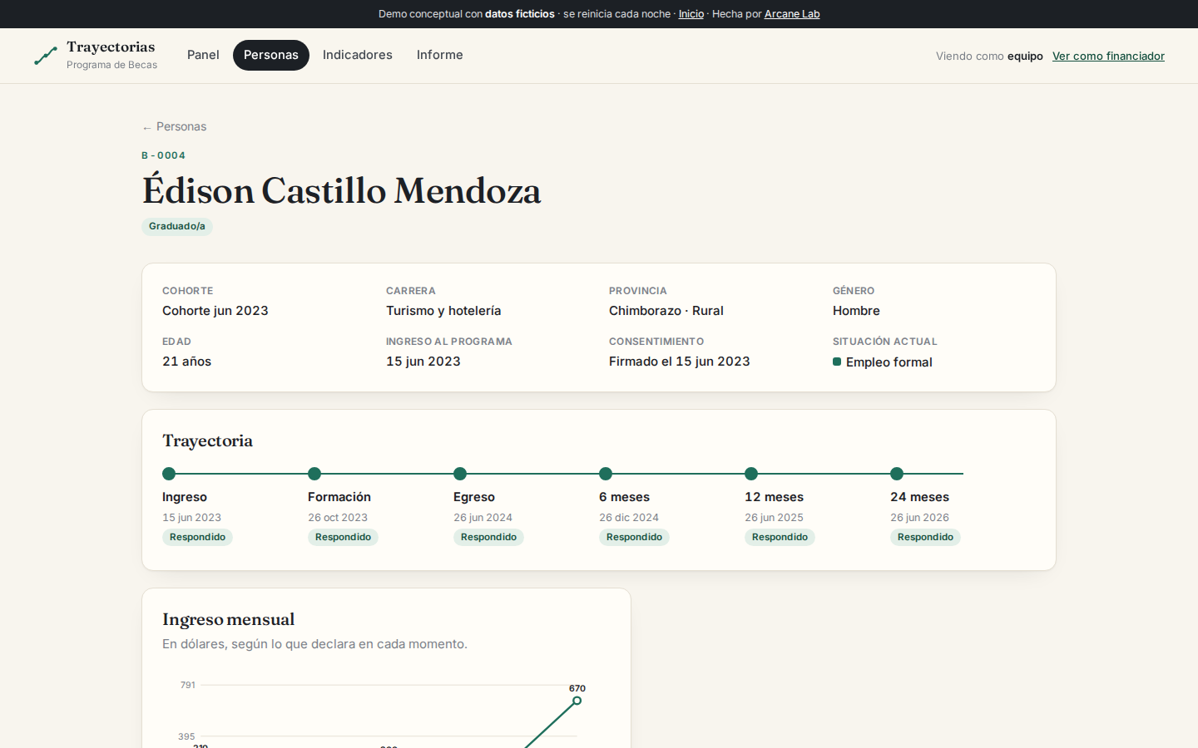Viewport: 1198px width, 748px height.
Task: Click the Chimborazo · Rural value
Action: click(x=666, y=311)
